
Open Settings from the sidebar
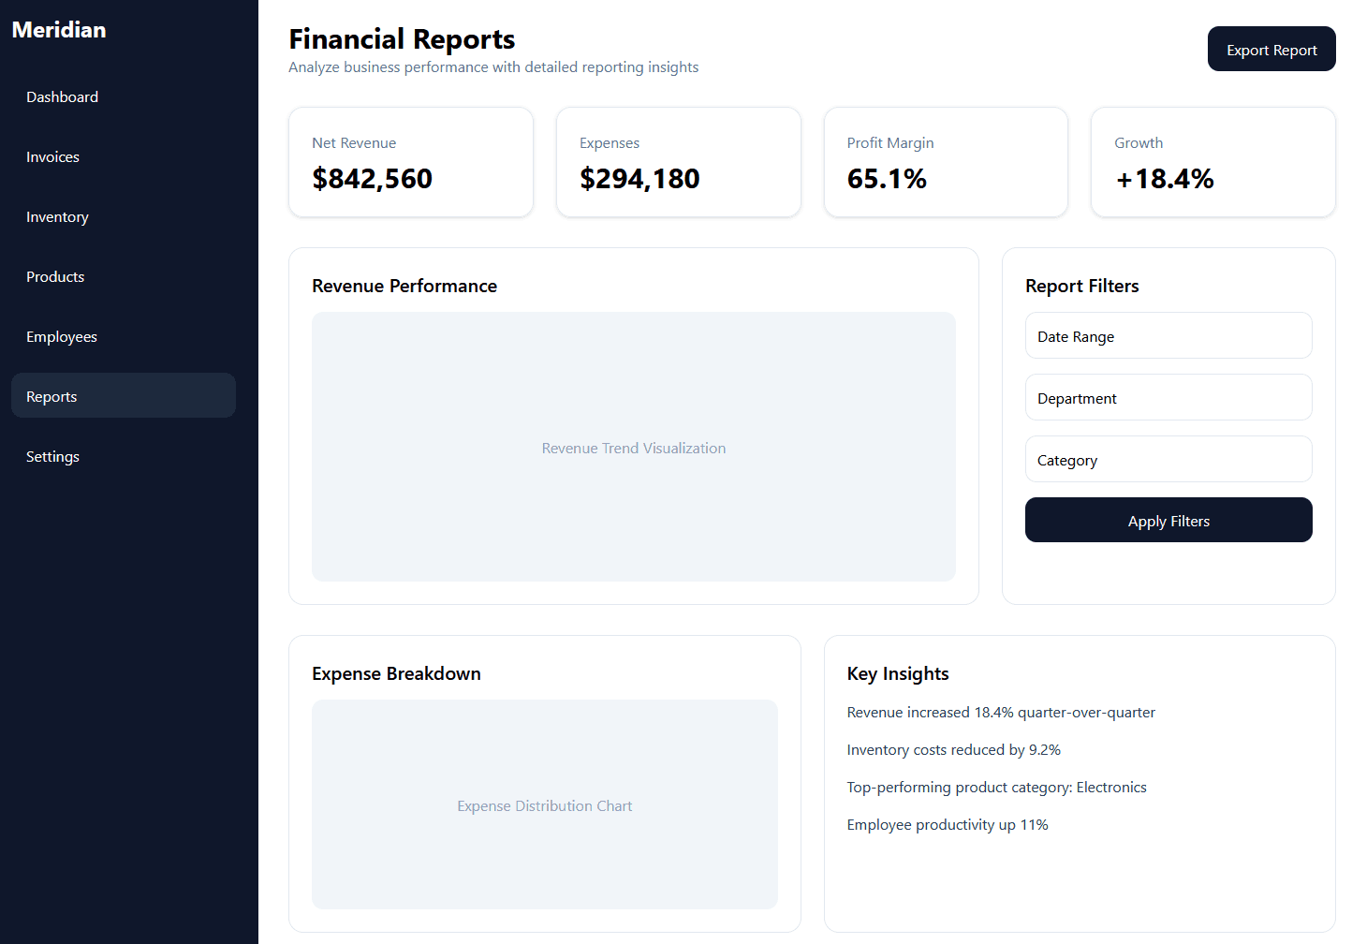click(124, 456)
